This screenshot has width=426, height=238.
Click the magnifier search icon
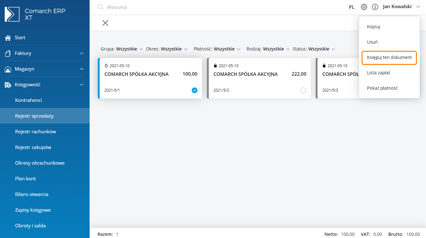tap(100, 7)
